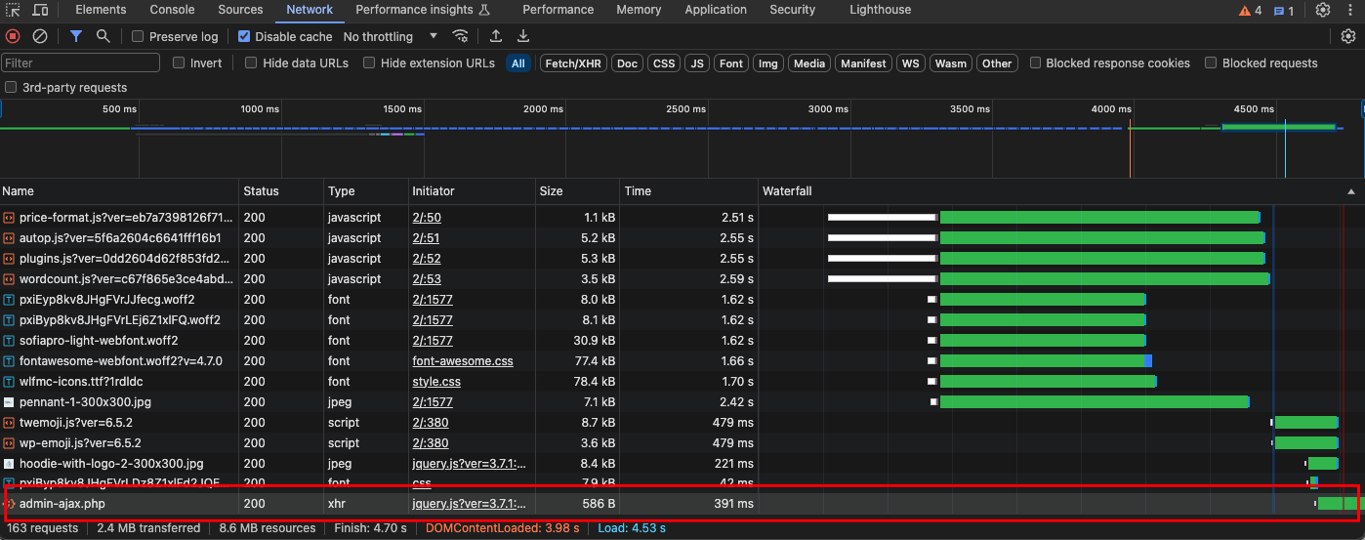Image resolution: width=1365 pixels, height=540 pixels.
Task: Open DevTools more options menu
Action: click(x=1350, y=10)
